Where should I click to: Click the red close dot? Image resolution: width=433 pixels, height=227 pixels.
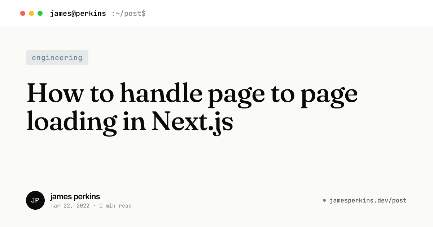click(23, 13)
